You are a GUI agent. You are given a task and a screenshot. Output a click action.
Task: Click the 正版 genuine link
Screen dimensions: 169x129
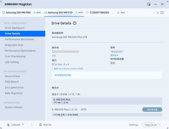pyautogui.click(x=54, y=56)
